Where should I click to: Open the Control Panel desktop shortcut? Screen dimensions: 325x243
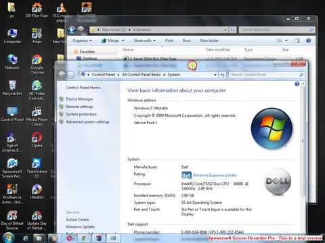click(12, 114)
